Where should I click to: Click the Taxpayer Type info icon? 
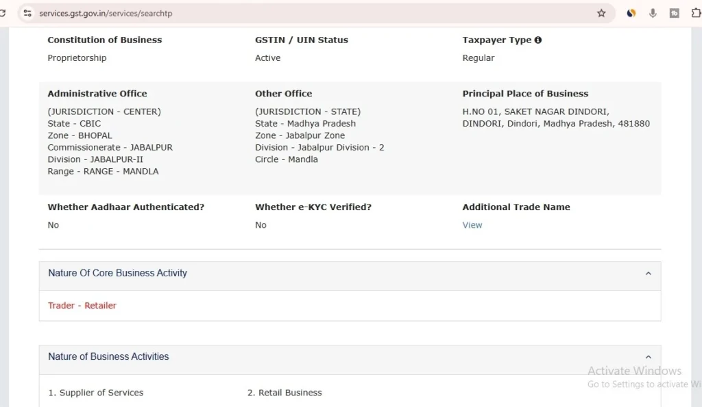[537, 40]
